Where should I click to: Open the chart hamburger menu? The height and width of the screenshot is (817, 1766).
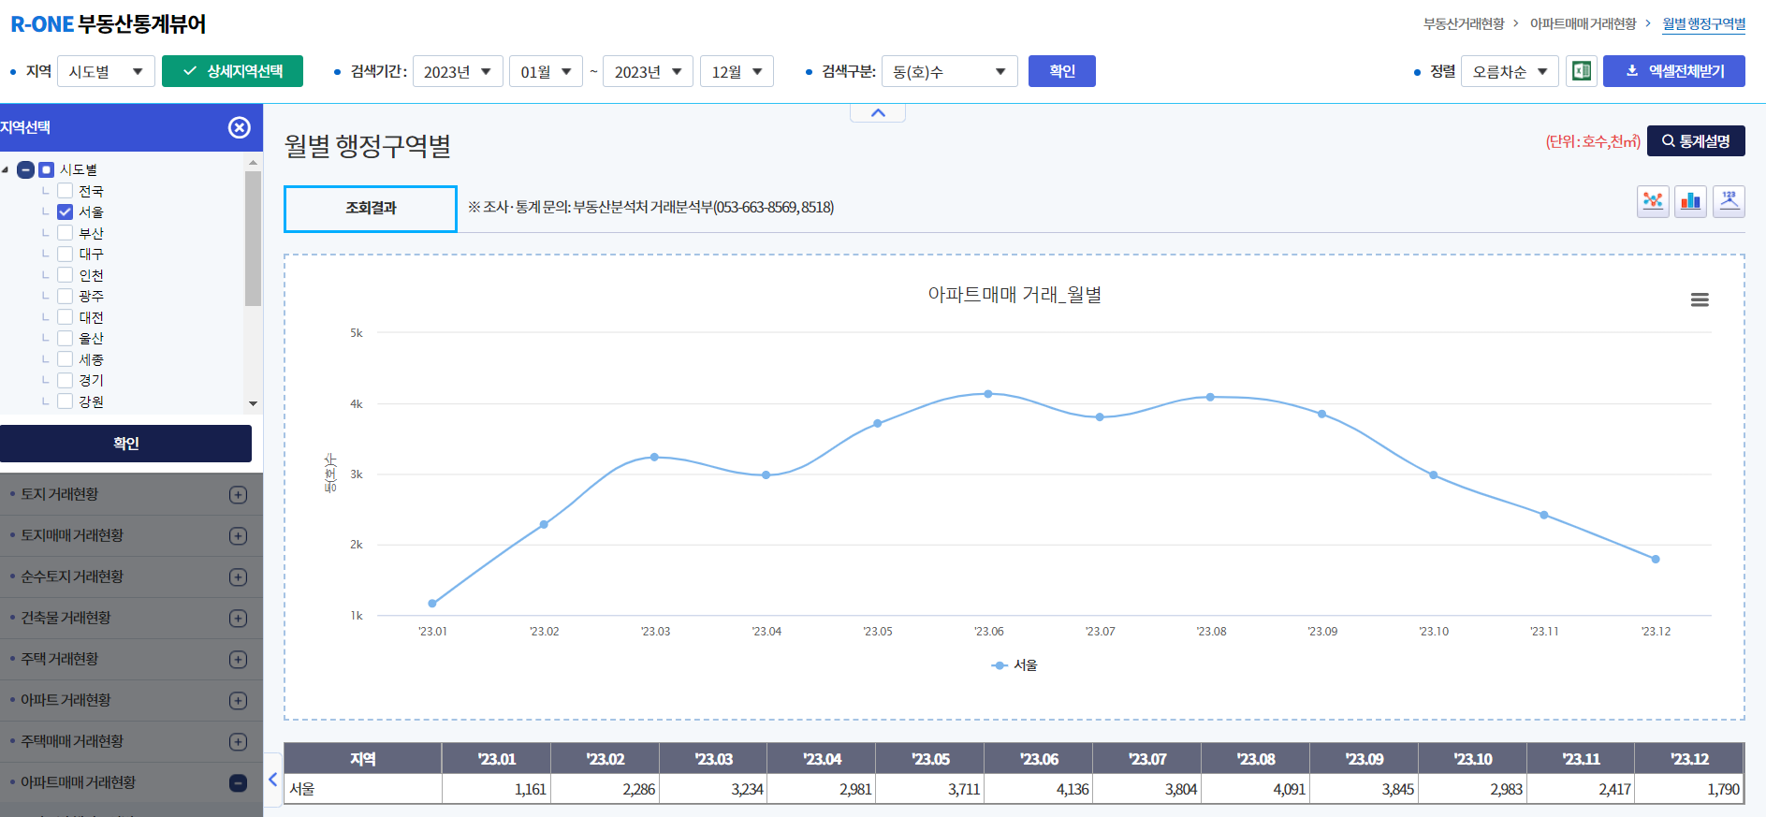1700,299
